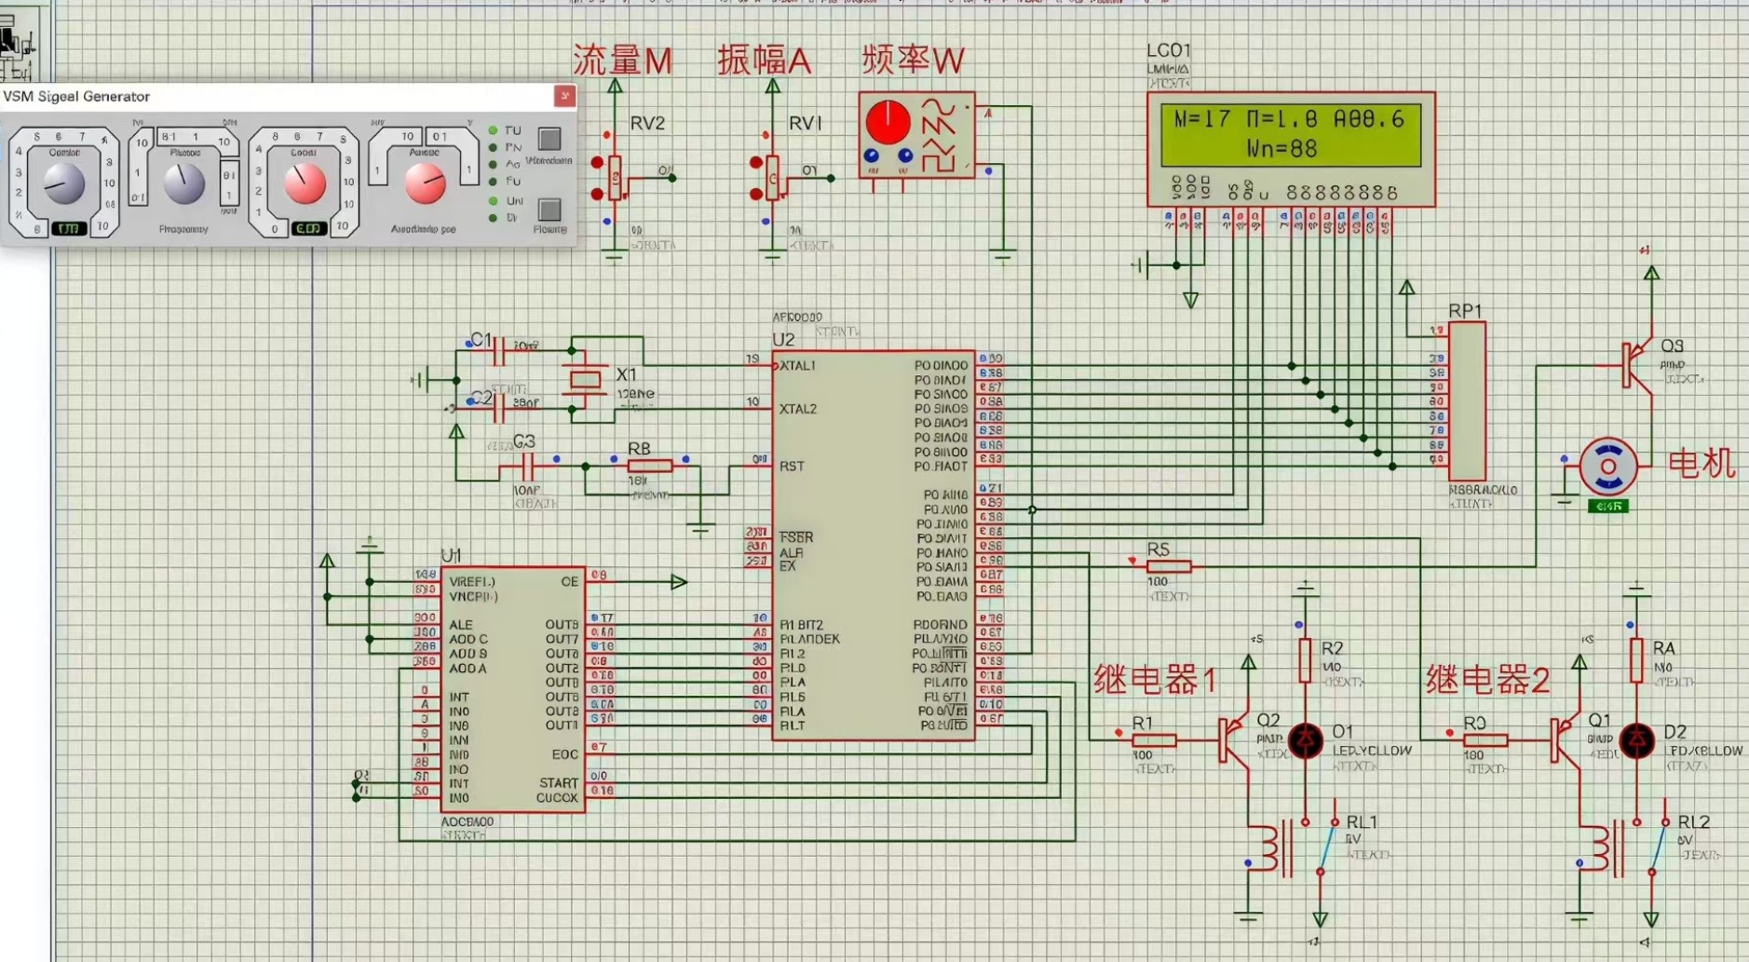Close the VSM Signal Generator window
Viewport: 1749px width, 962px height.
pos(564,96)
